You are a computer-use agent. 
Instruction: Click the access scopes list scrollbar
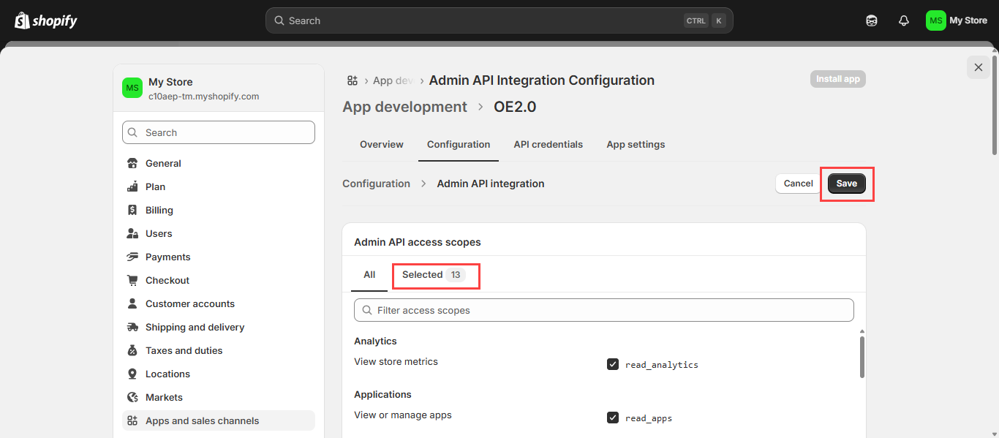pos(862,357)
